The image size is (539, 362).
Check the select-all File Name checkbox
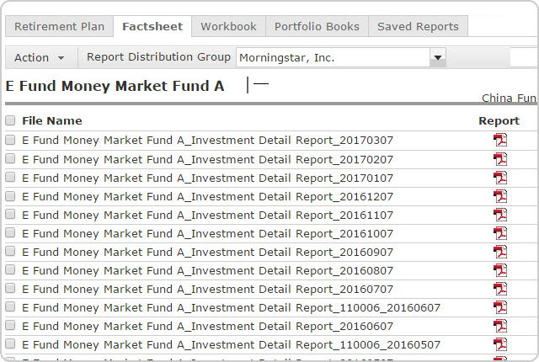(x=10, y=120)
